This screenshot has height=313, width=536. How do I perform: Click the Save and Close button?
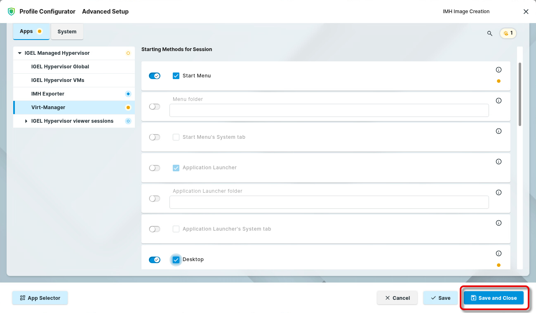pos(494,298)
